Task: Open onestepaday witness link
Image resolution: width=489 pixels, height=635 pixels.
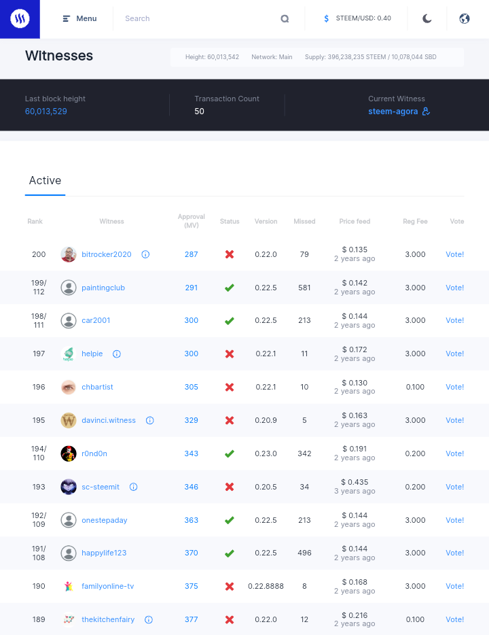Action: [105, 520]
